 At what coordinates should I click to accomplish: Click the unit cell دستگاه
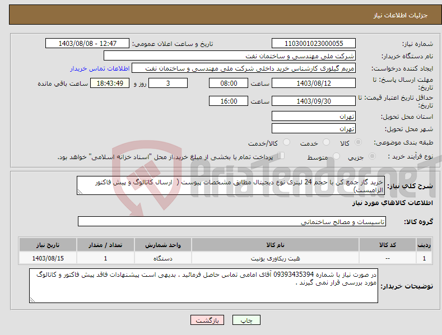pyautogui.click(x=163, y=258)
